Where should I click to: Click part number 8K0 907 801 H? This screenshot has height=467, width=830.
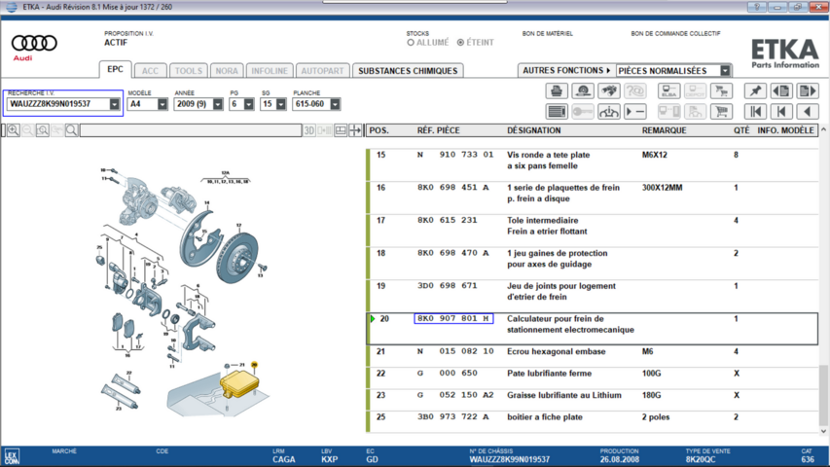click(453, 318)
